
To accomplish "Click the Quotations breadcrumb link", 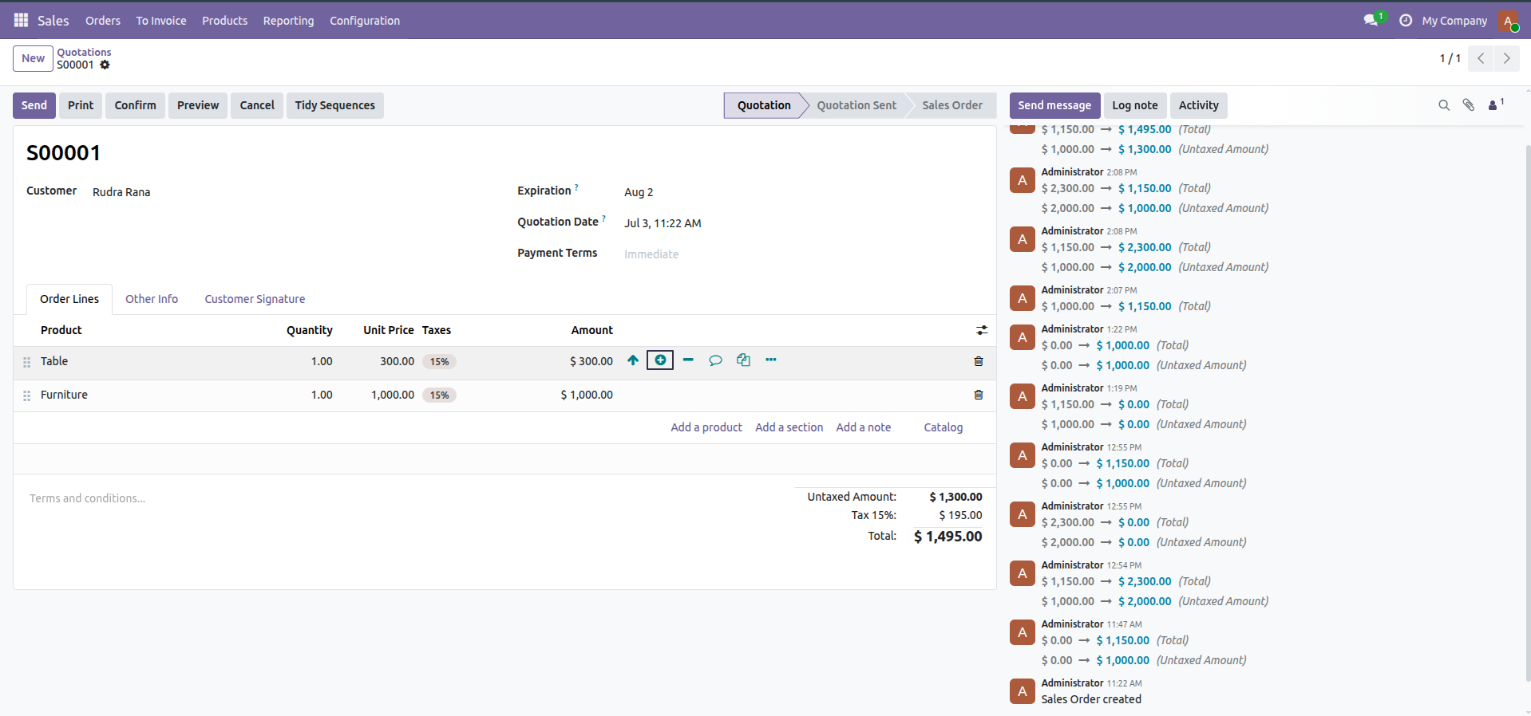I will tap(84, 53).
